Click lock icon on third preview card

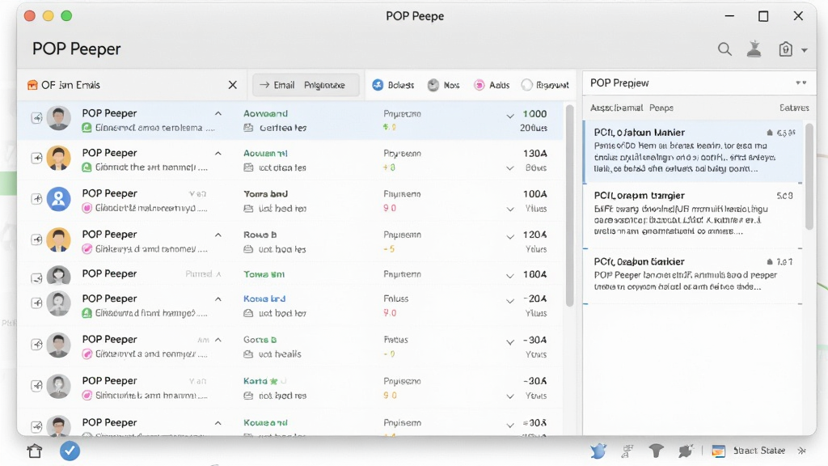pyautogui.click(x=770, y=261)
